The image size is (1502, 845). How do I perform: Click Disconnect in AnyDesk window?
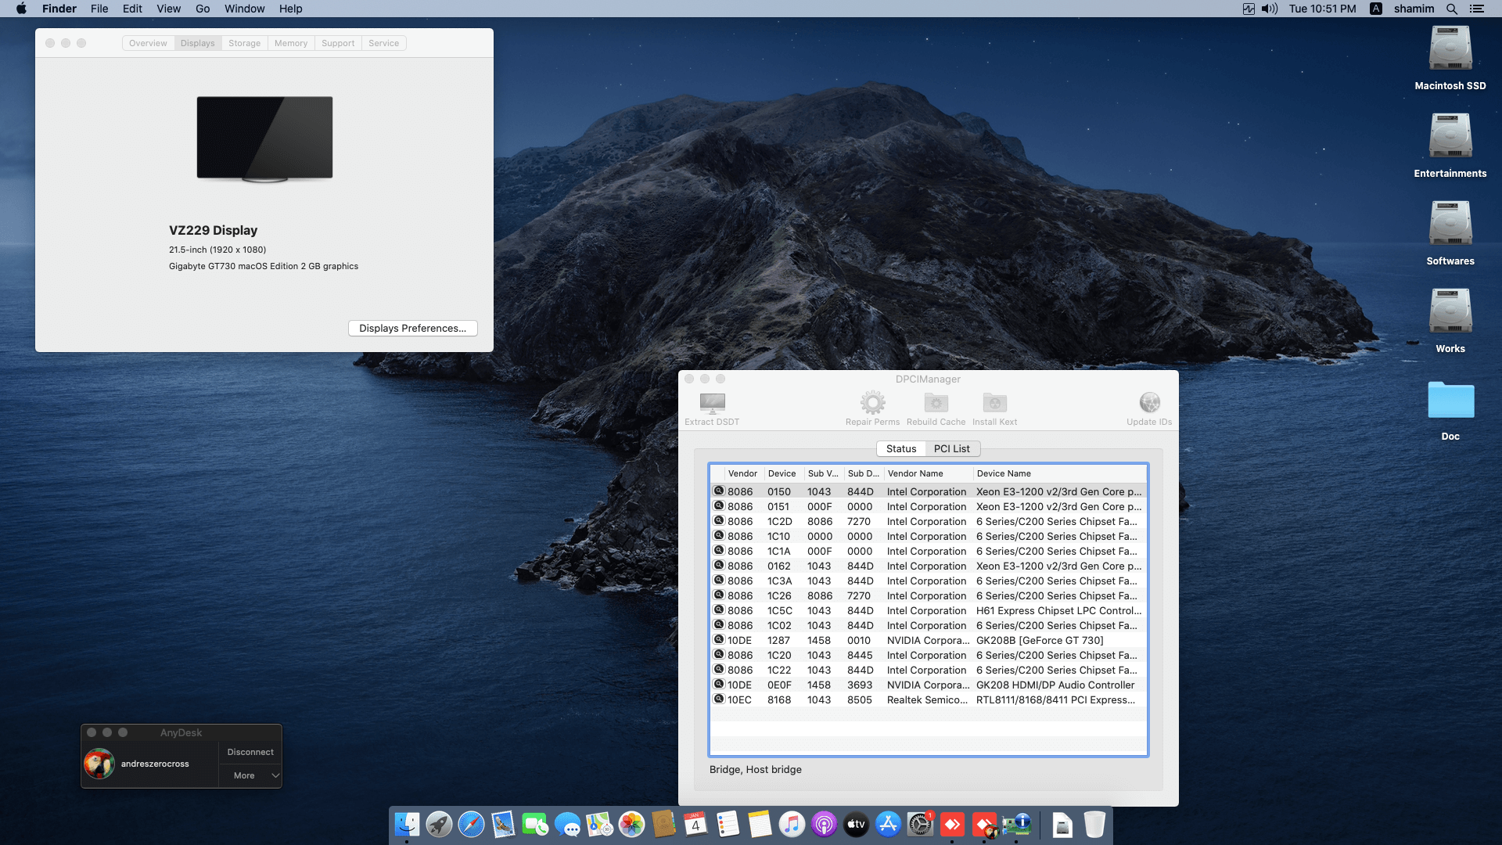250,752
